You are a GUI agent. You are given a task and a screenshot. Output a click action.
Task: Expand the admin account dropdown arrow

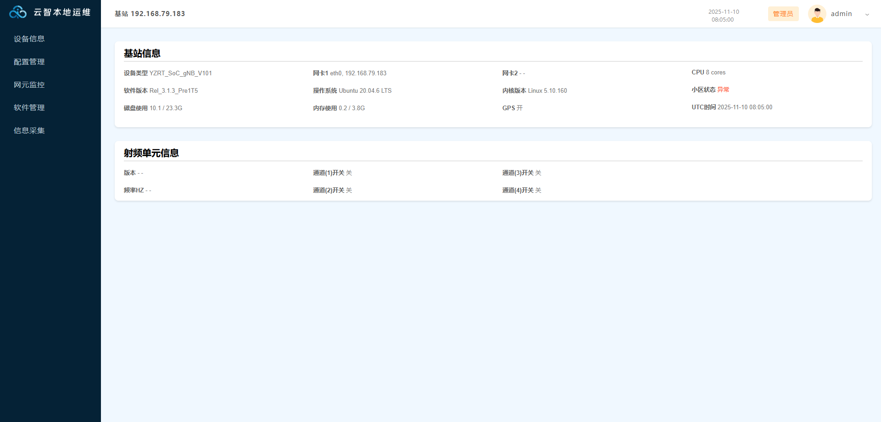tap(867, 14)
